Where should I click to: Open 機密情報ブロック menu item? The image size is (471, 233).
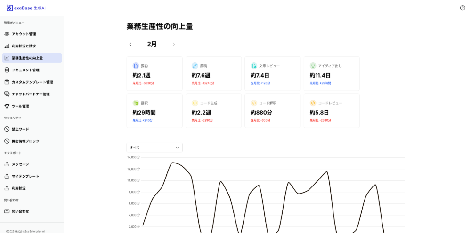(x=32, y=141)
